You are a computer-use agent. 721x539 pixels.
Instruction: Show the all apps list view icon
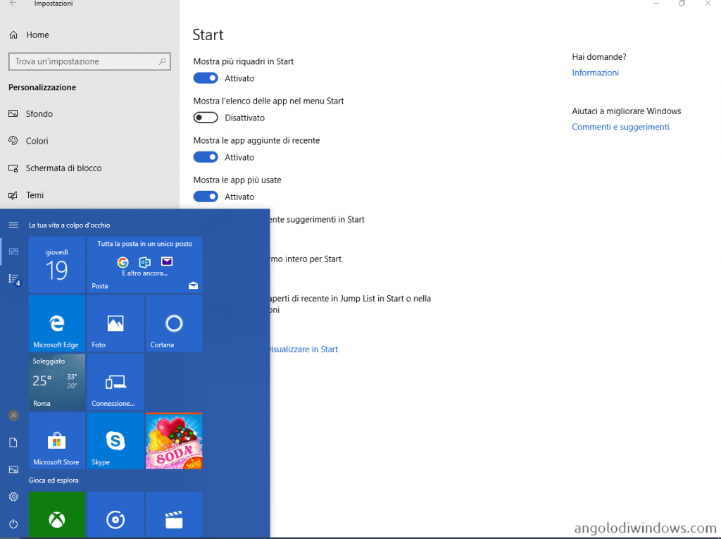(x=13, y=279)
